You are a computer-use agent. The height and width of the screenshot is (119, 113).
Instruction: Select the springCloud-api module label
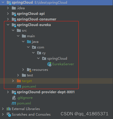[31, 14]
